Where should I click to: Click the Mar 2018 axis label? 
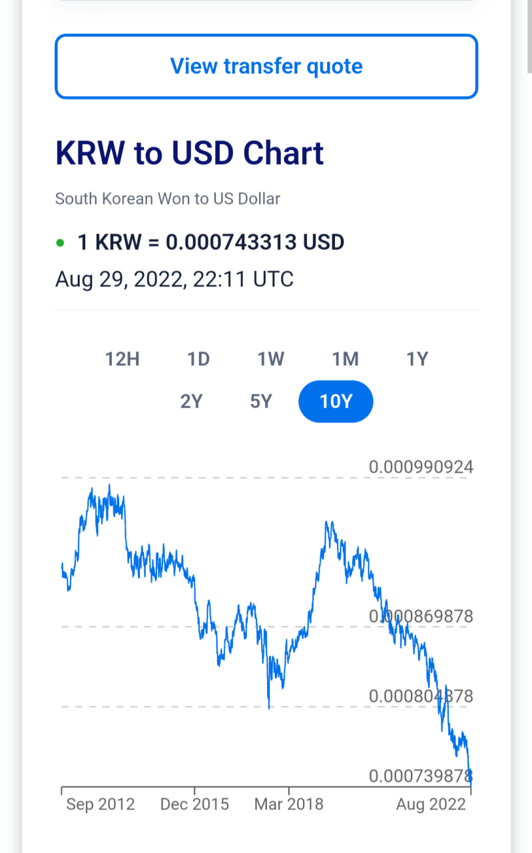289,804
